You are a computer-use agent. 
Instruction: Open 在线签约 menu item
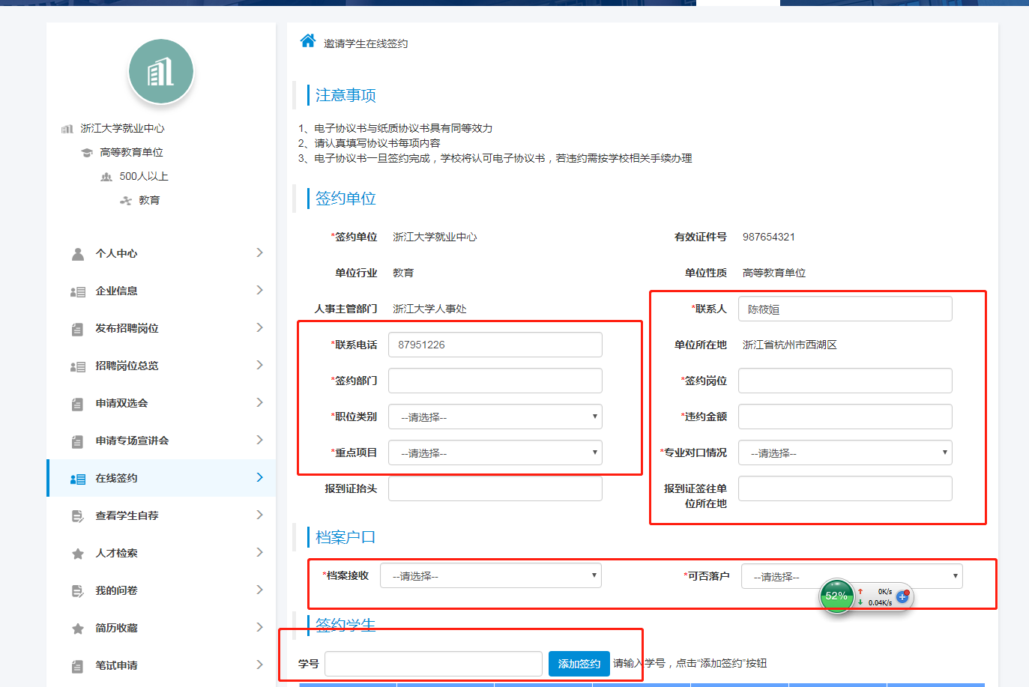117,478
